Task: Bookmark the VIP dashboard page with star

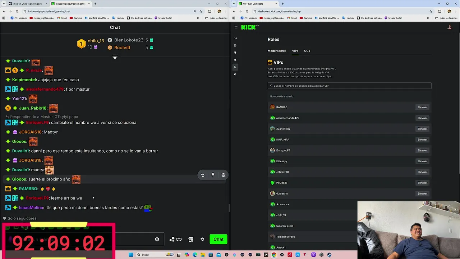Action: coord(431,11)
